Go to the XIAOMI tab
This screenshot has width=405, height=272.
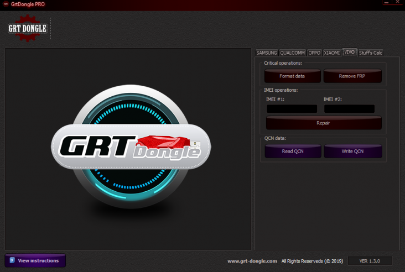pyautogui.click(x=331, y=53)
